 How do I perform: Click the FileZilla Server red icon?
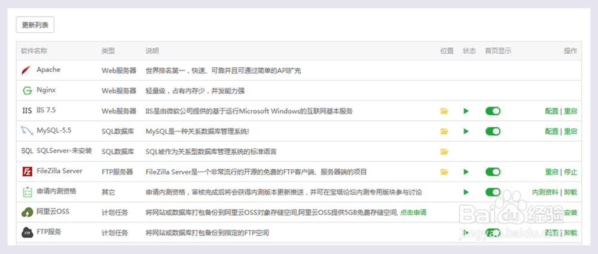(28, 172)
